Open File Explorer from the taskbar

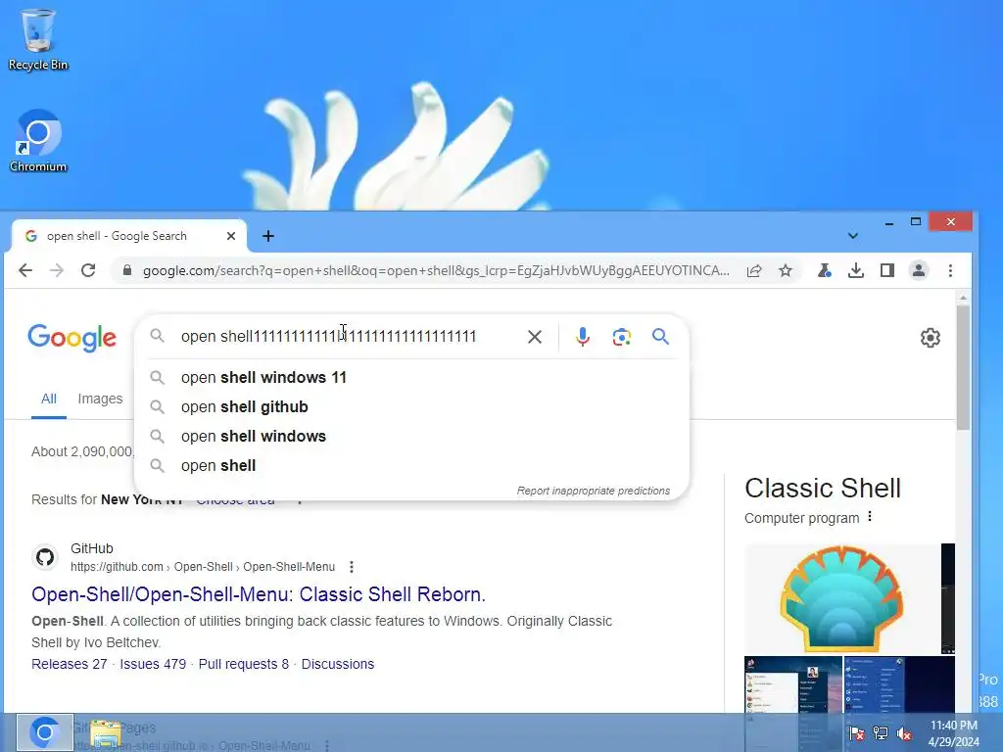click(106, 733)
